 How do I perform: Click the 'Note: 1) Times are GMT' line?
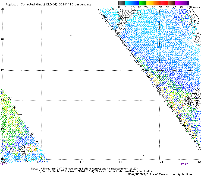click(x=85, y=169)
